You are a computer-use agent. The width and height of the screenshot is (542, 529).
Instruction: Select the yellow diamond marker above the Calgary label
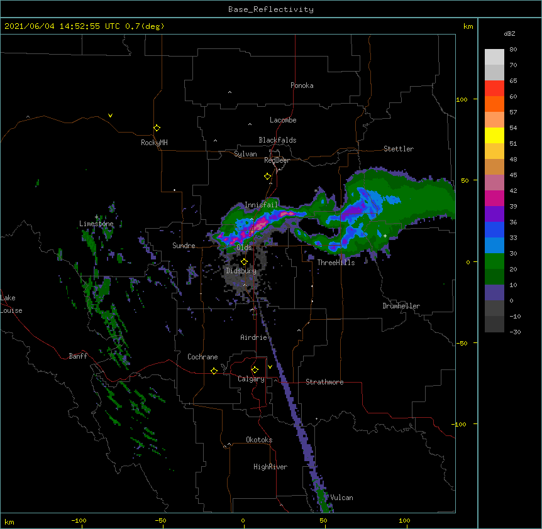(x=255, y=370)
